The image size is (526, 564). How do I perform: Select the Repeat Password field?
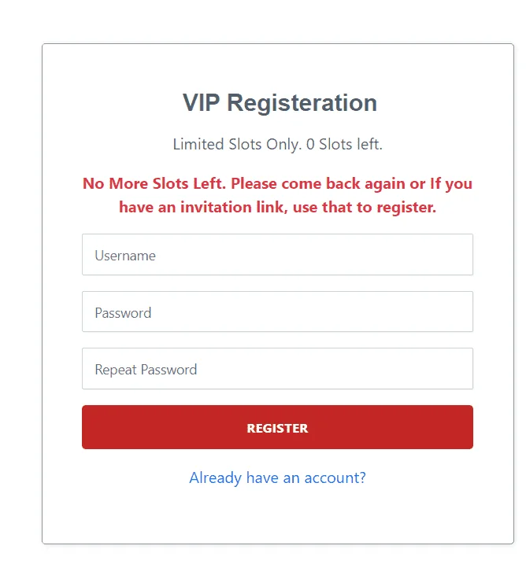pos(277,368)
